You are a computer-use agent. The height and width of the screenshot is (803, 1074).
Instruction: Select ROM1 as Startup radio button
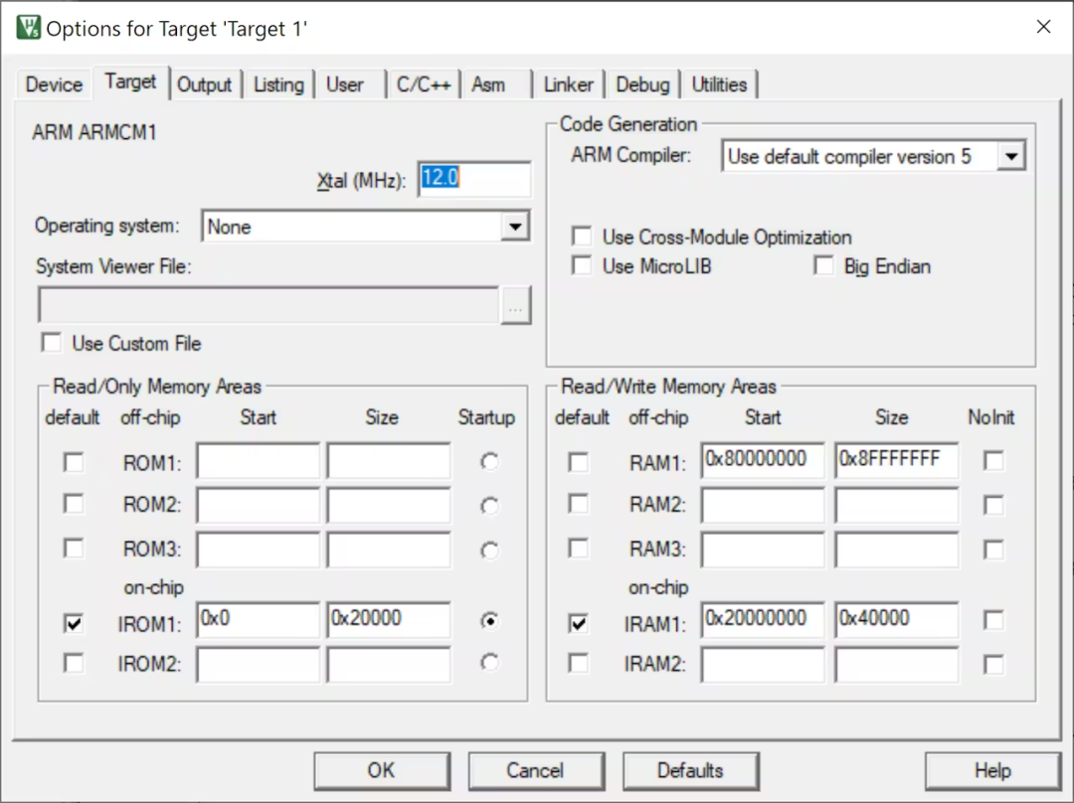coord(489,462)
